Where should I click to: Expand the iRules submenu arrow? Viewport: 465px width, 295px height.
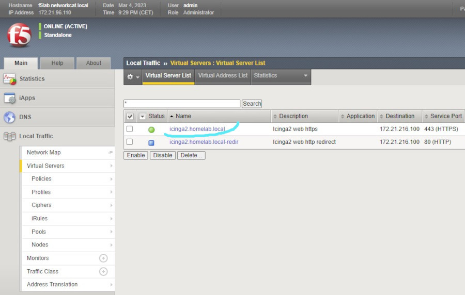(x=112, y=219)
